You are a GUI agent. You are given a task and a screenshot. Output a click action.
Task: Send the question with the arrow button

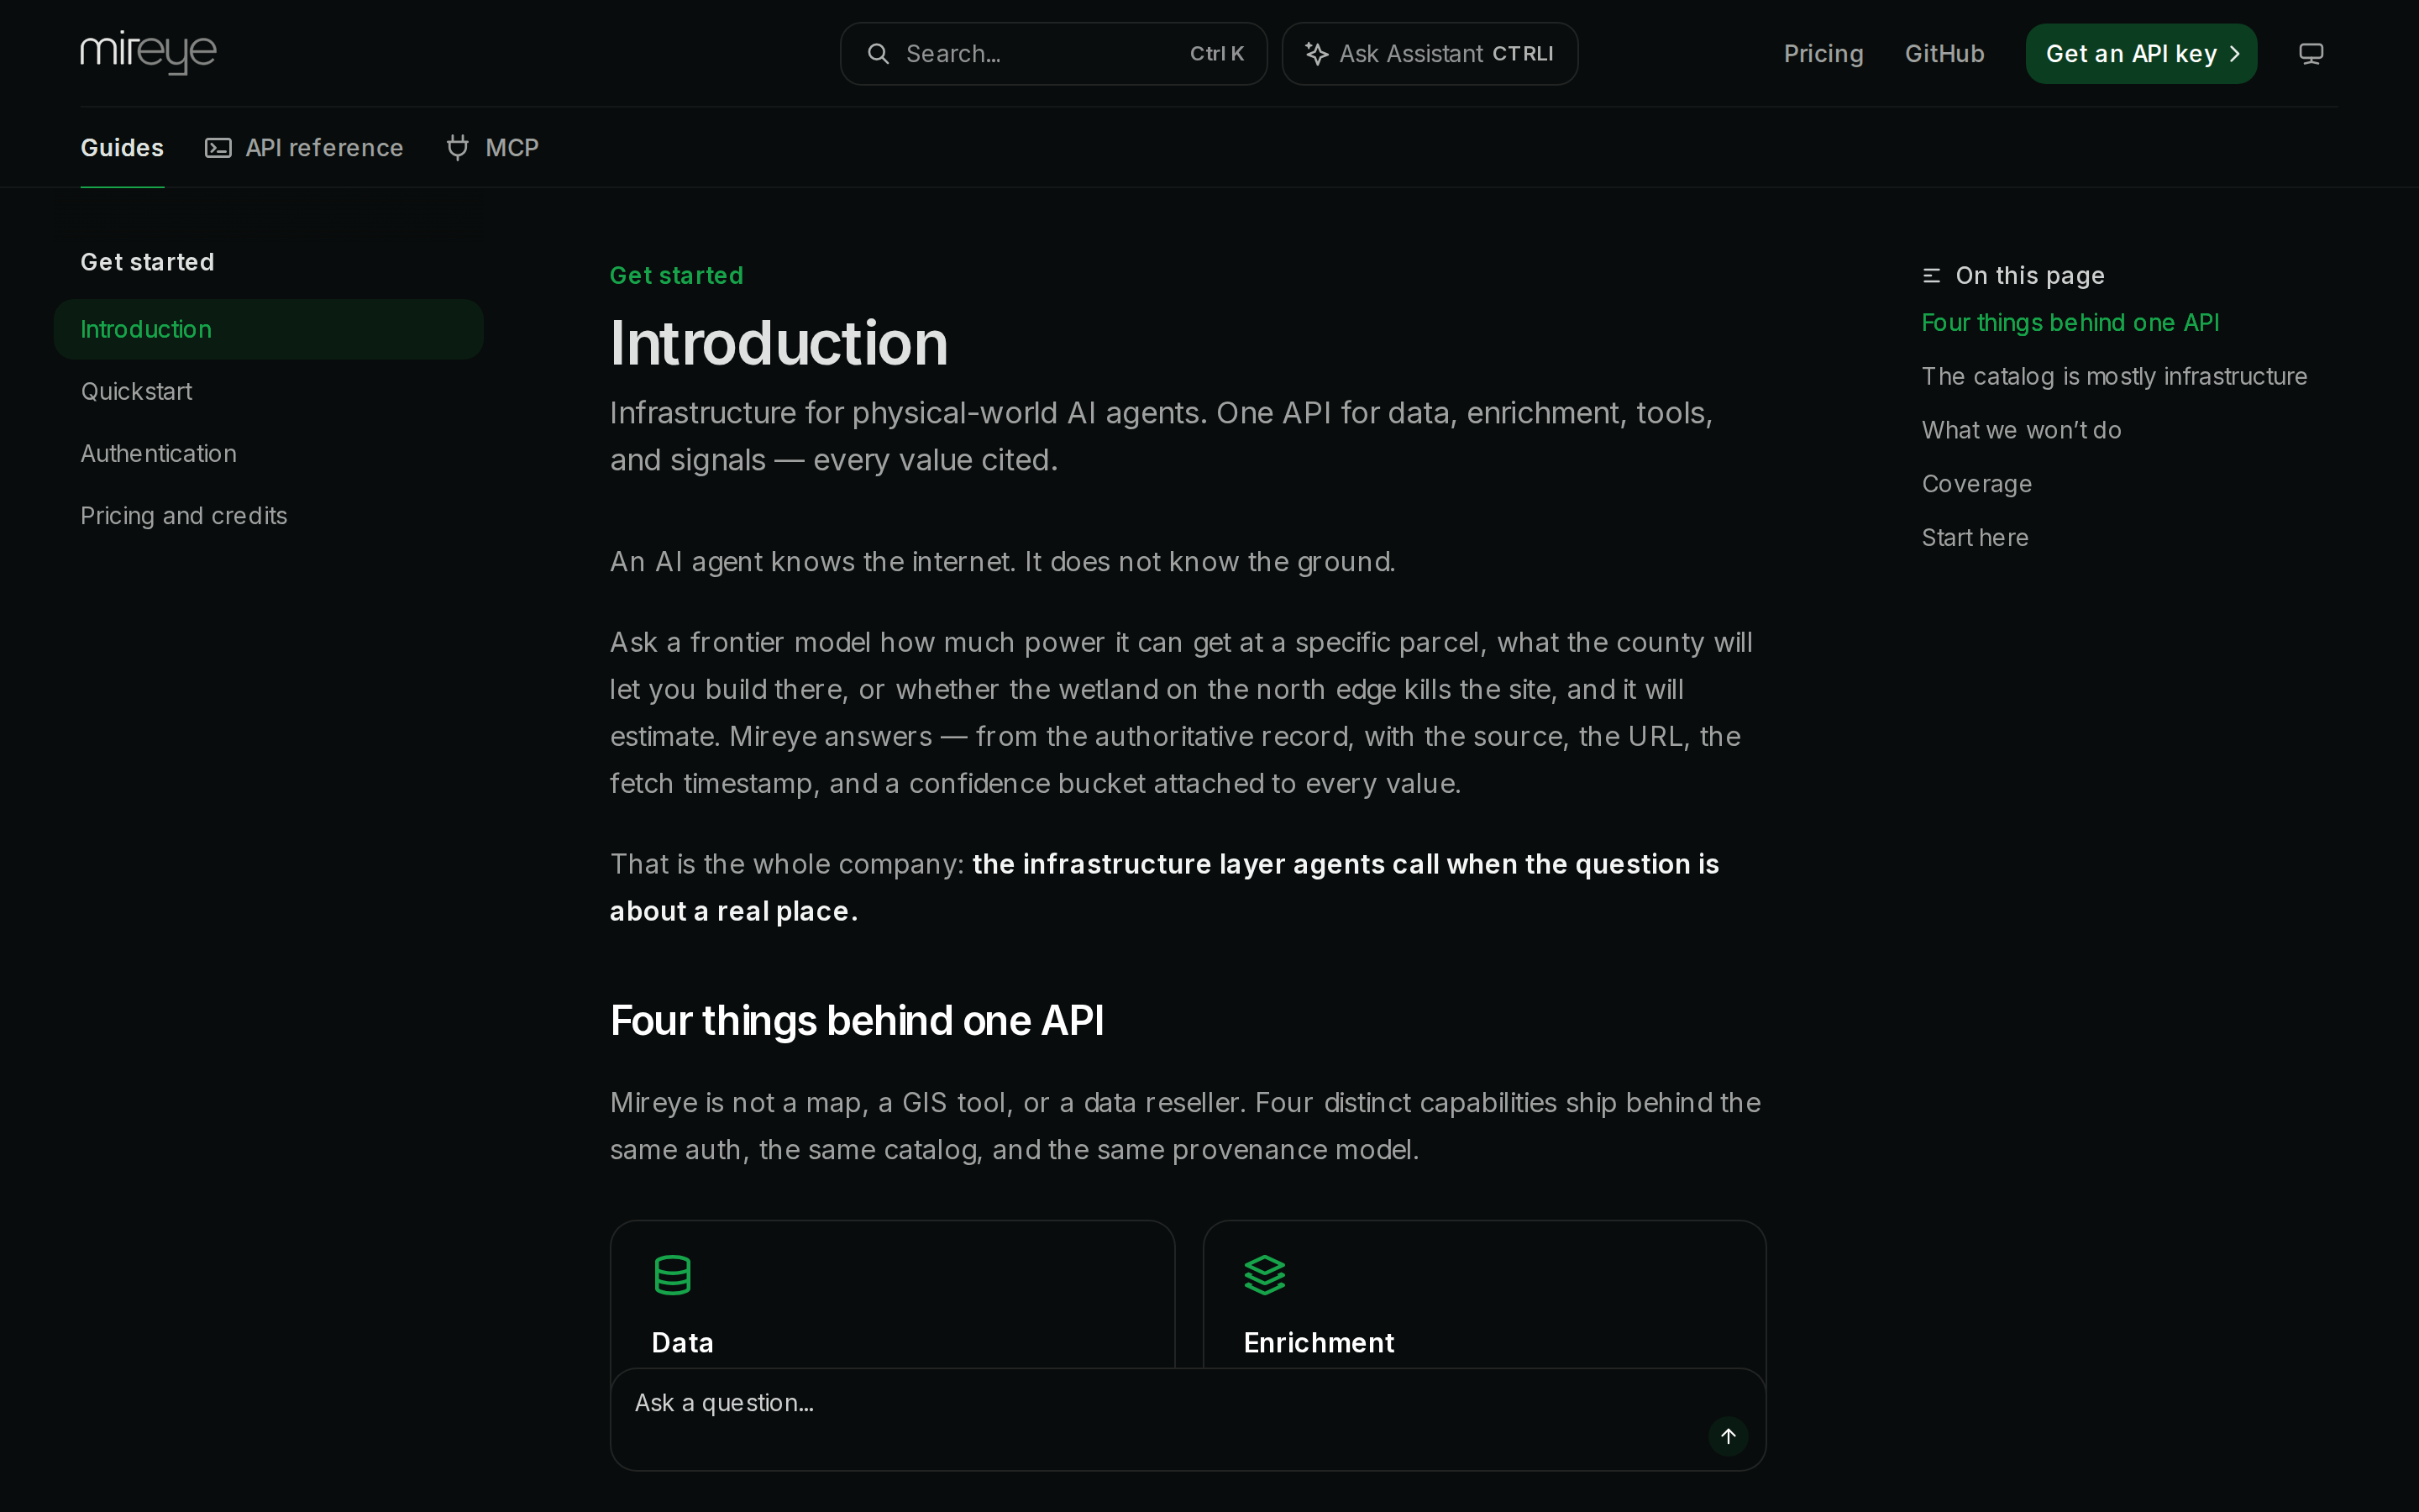[x=1729, y=1436]
